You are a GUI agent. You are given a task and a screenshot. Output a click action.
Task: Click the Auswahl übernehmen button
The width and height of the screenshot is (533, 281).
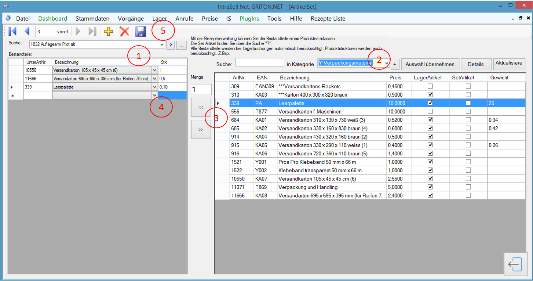coord(430,64)
